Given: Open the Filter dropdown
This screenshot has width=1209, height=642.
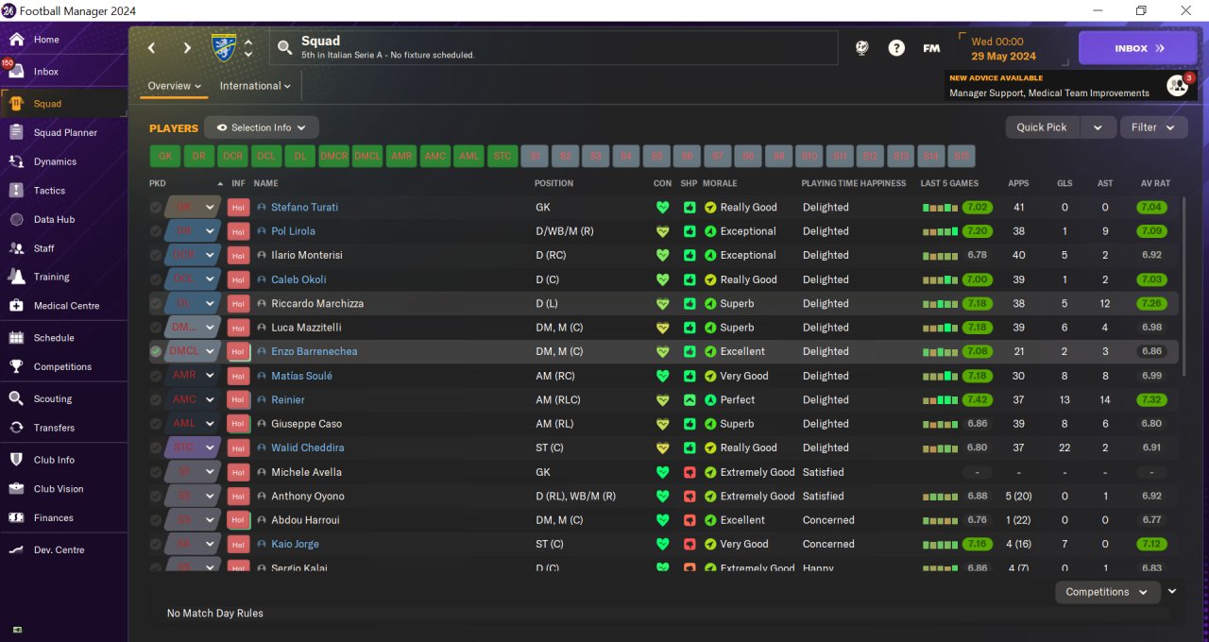Looking at the screenshot, I should tap(1153, 127).
